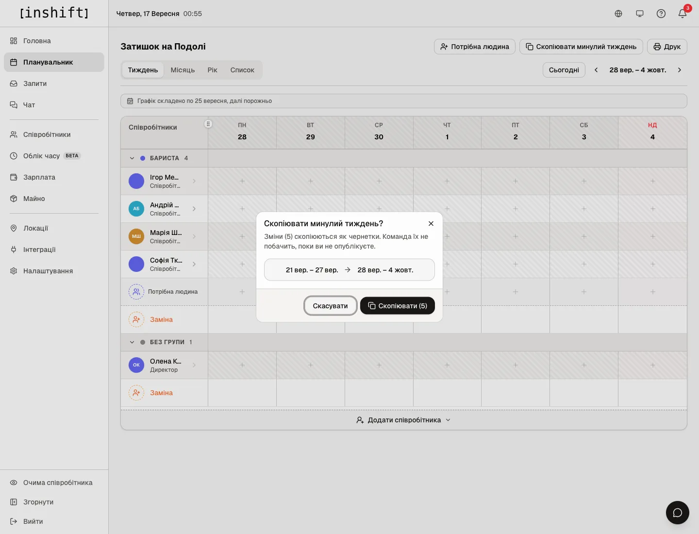The height and width of the screenshot is (534, 699).
Task: Switch to Список view tab
Action: click(x=242, y=70)
